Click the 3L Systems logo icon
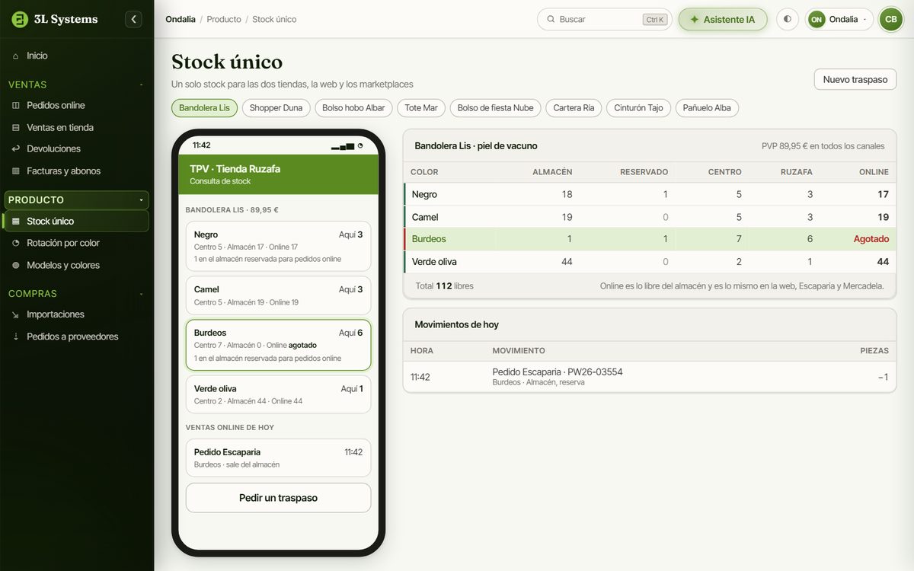Image resolution: width=914 pixels, height=571 pixels. click(x=20, y=19)
